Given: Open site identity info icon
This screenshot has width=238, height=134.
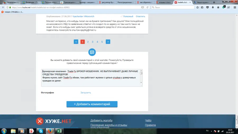Looking at the screenshot, I should point(7,7).
